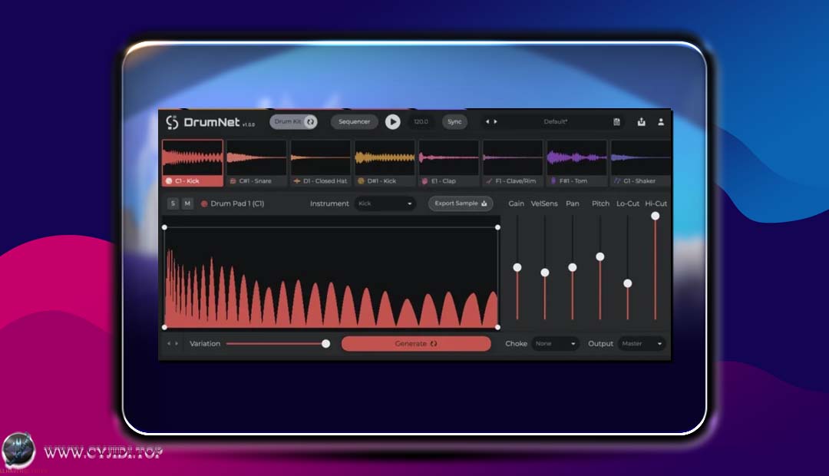Image resolution: width=829 pixels, height=476 pixels.
Task: Click the D1 Closed Hat instrument icon
Action: (x=296, y=181)
